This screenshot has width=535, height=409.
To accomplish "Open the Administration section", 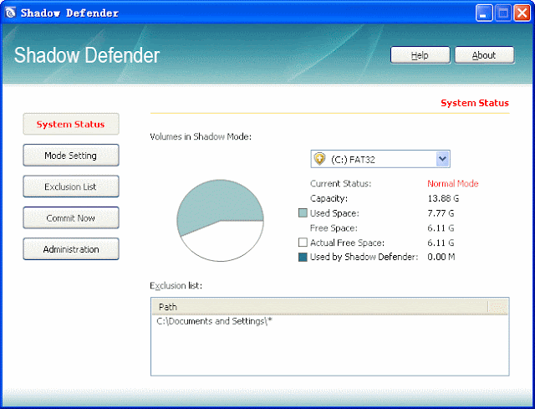I will click(71, 249).
